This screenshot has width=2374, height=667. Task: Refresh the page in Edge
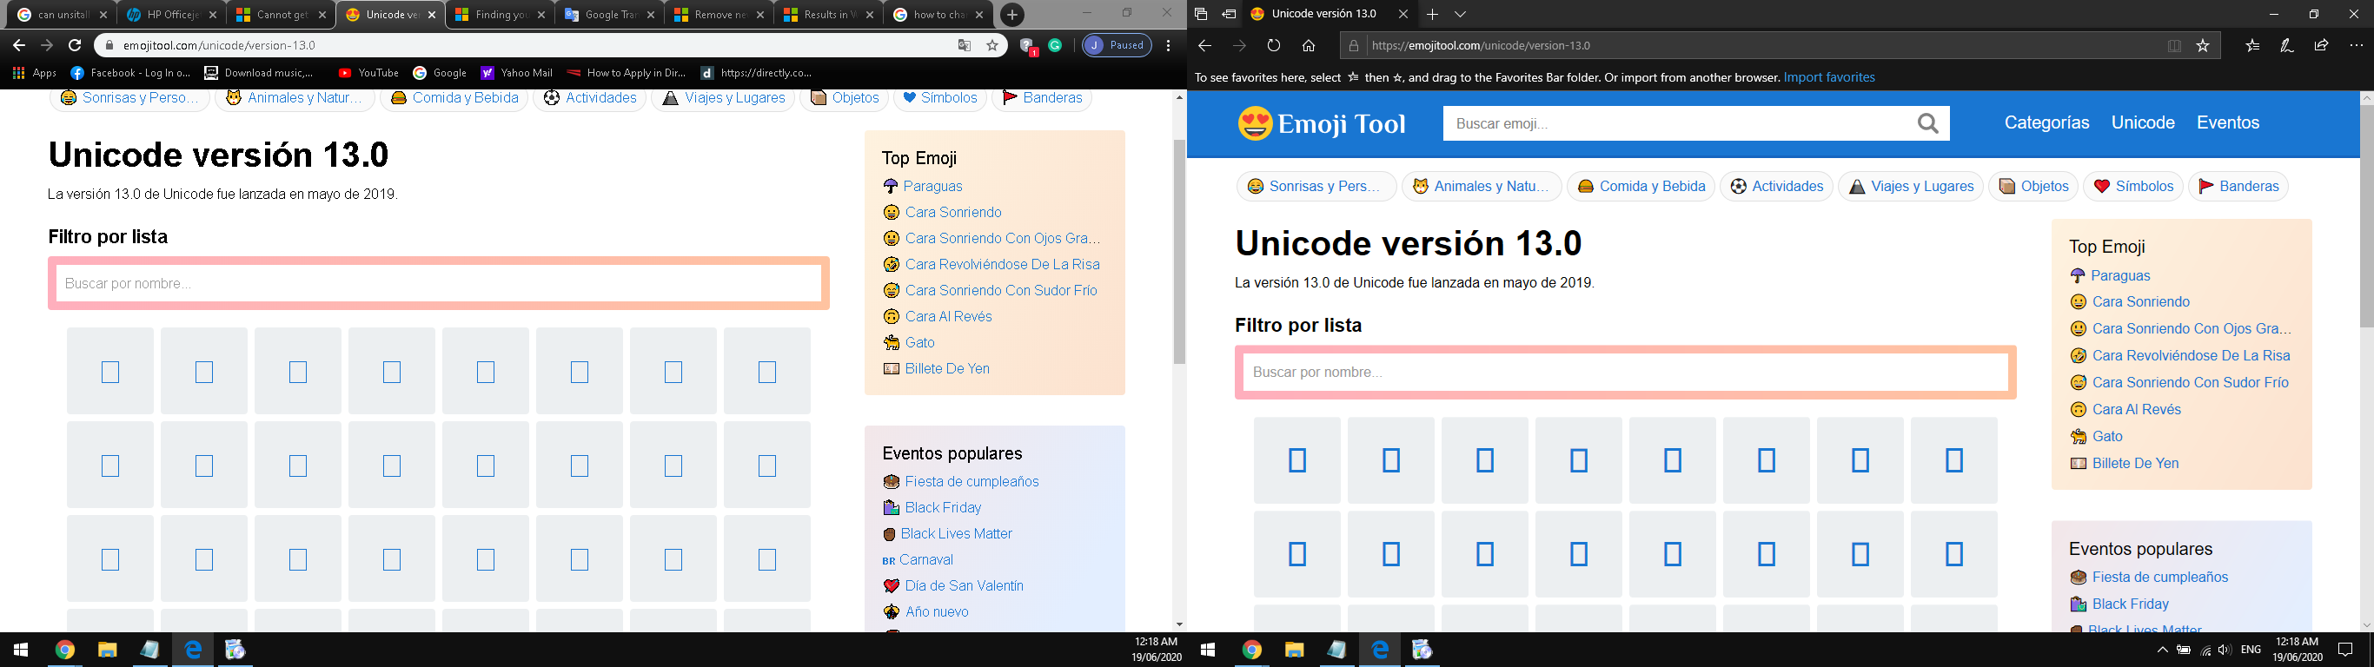point(1274,46)
